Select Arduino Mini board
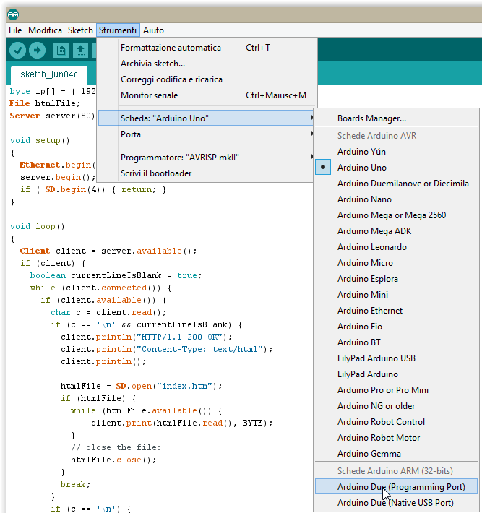 point(396,295)
